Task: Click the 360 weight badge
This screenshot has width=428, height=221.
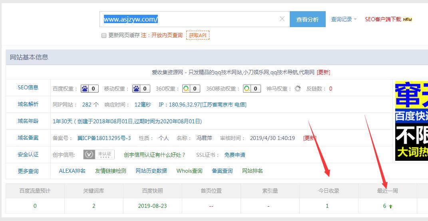Action: [191, 89]
